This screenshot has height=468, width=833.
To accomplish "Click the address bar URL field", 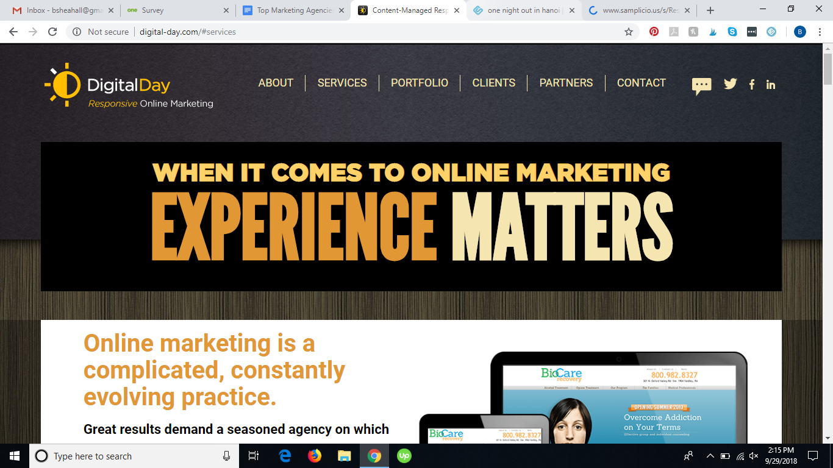I will 366,32.
